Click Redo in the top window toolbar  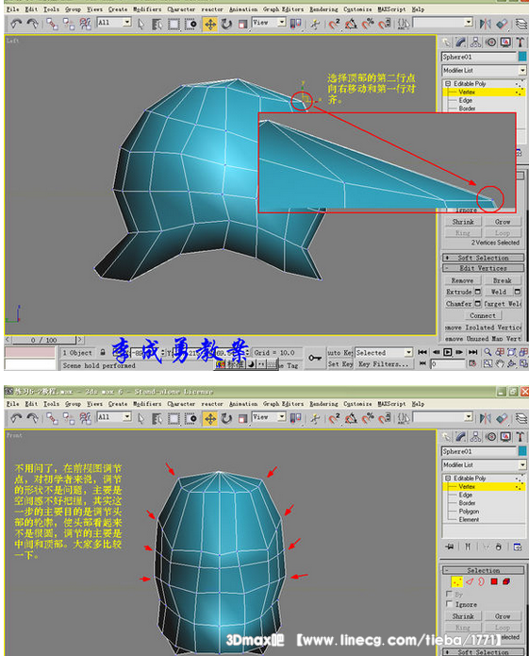click(32, 24)
